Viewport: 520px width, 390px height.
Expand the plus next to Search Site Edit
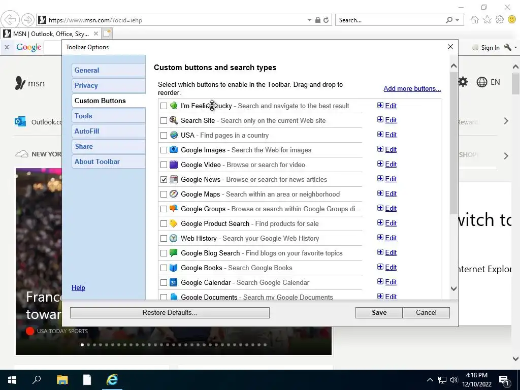point(380,119)
